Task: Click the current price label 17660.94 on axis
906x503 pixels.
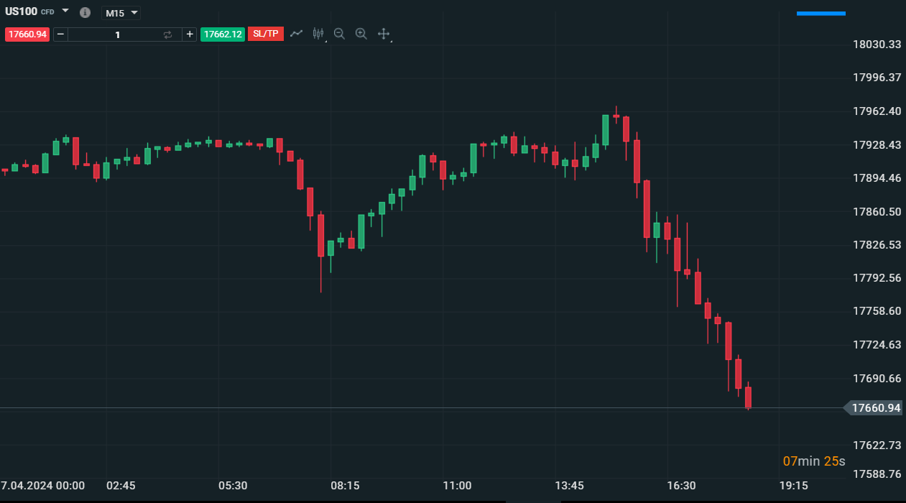Action: pos(875,408)
